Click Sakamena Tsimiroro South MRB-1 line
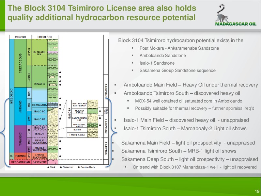 (x=179, y=151)
